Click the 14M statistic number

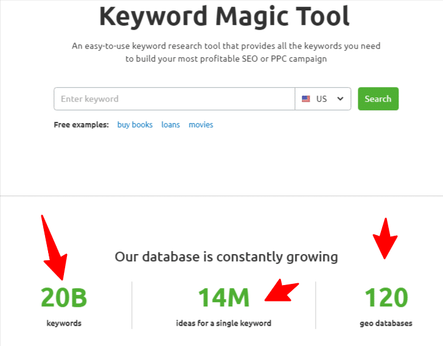pyautogui.click(x=223, y=298)
